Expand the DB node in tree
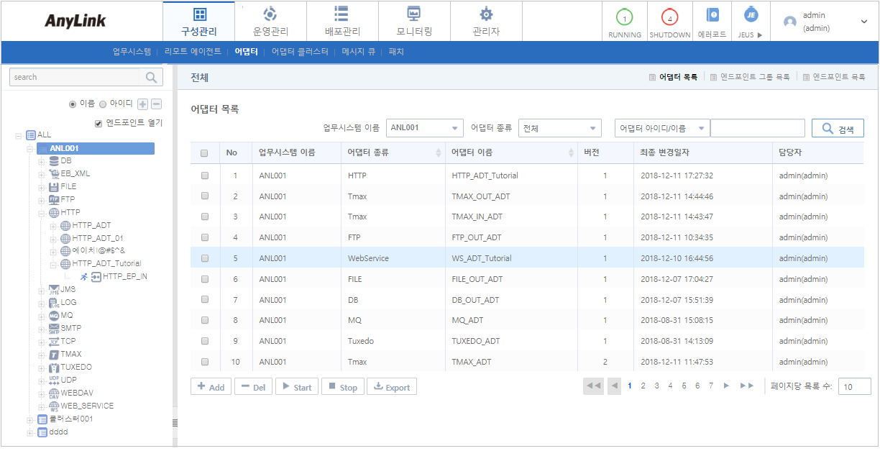Screen dimensions: 880x451 pos(42,161)
